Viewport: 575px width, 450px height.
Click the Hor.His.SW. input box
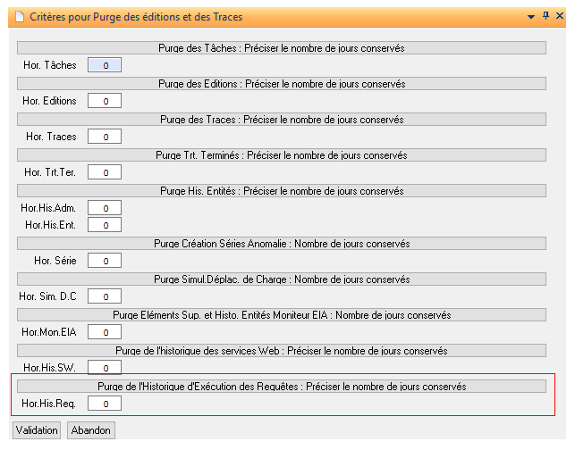105,367
